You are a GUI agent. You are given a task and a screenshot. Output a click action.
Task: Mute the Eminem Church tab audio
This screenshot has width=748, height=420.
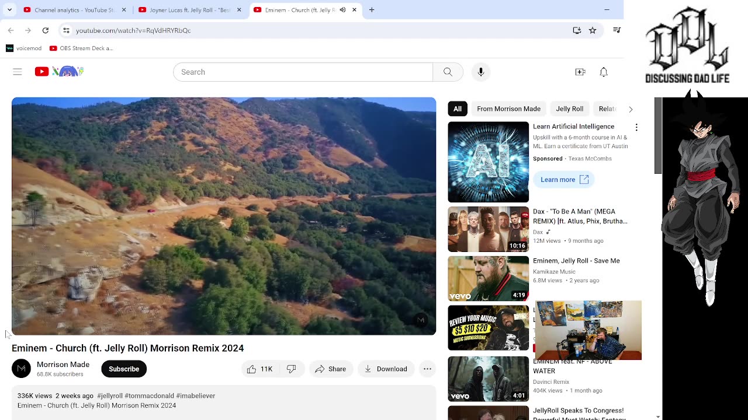[342, 10]
